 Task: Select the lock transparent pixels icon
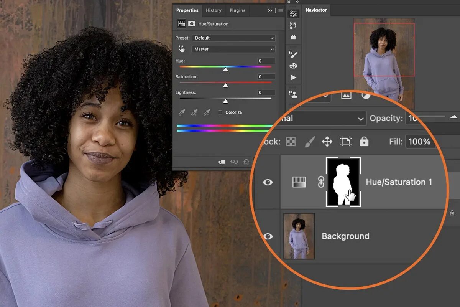291,142
